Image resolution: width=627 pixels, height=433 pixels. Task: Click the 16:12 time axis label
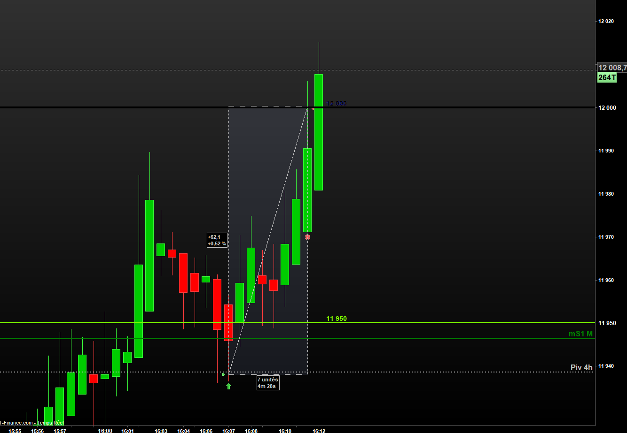319,431
